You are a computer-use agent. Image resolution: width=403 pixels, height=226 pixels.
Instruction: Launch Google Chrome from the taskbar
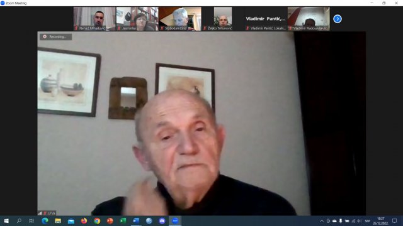[x=97, y=220]
